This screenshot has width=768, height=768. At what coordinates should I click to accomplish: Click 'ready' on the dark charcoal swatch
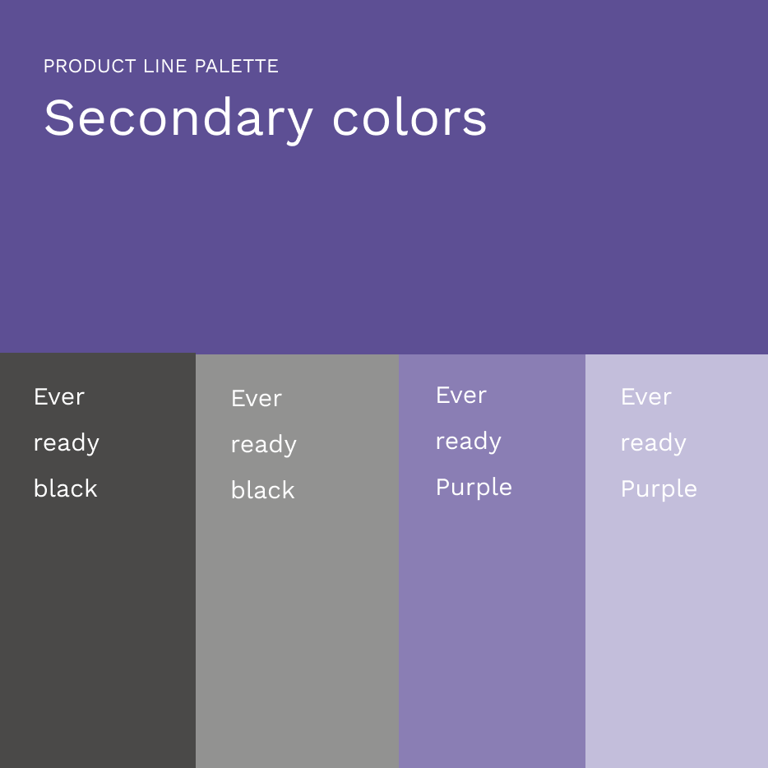(67, 444)
